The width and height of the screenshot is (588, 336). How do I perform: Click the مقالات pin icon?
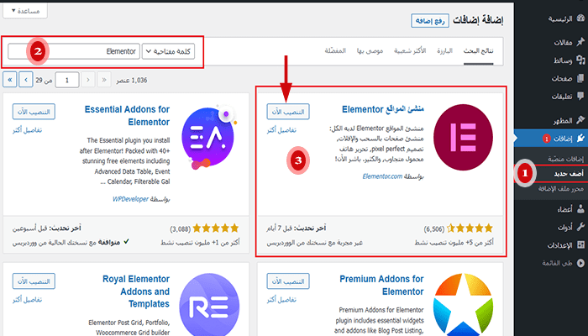tap(580, 42)
